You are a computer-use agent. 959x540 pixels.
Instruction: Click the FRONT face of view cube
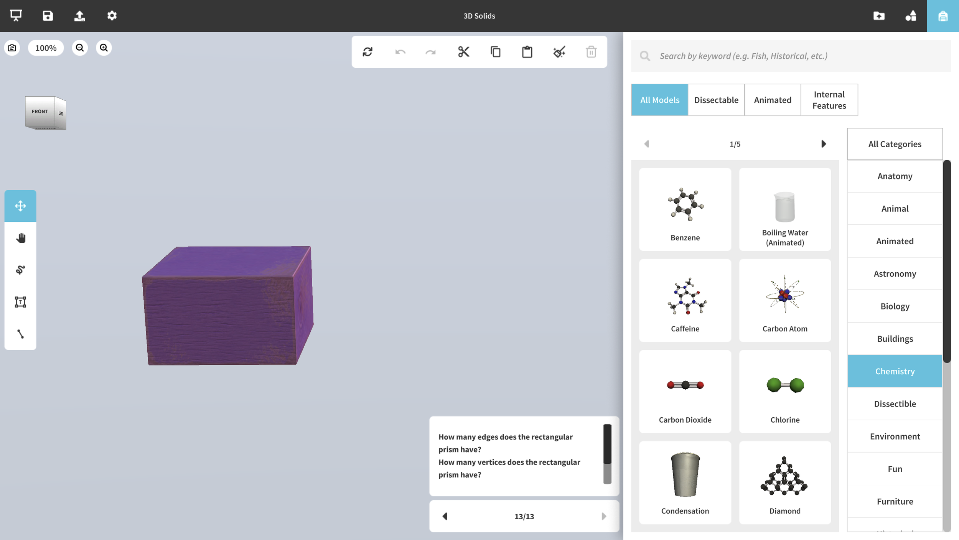tap(40, 112)
